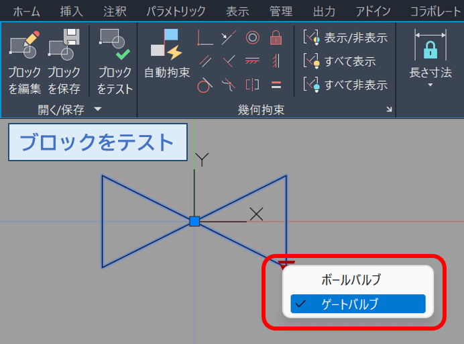The height and width of the screenshot is (344, 464).
Task: Select the concentric circles constraint icon
Action: [252, 38]
